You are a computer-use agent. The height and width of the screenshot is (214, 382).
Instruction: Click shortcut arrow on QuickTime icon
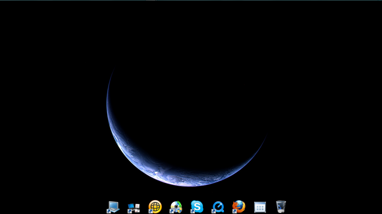pyautogui.click(x=214, y=211)
